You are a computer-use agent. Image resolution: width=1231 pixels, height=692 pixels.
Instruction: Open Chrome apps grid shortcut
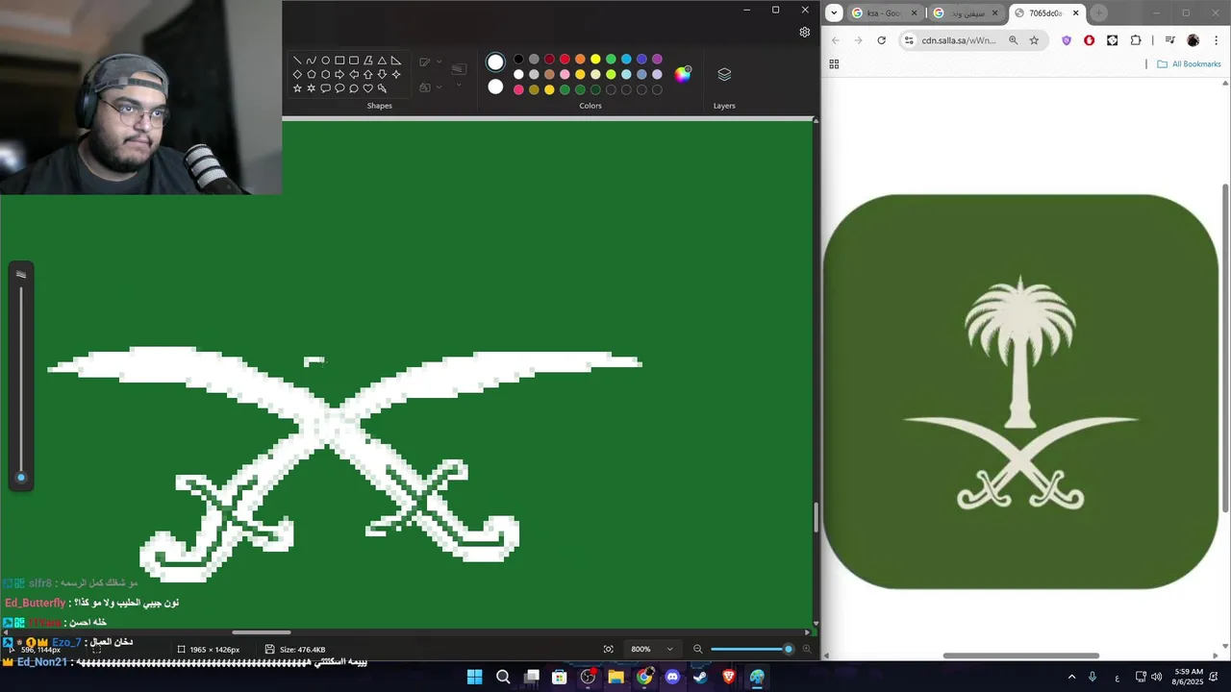pos(834,64)
